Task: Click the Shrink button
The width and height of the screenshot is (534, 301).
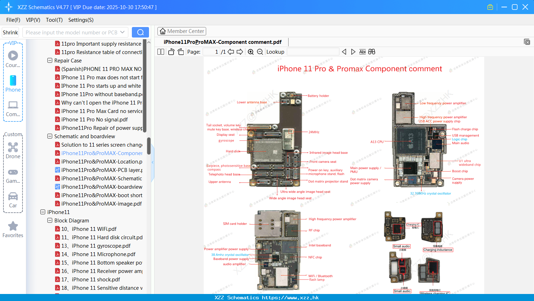Action: point(11,32)
